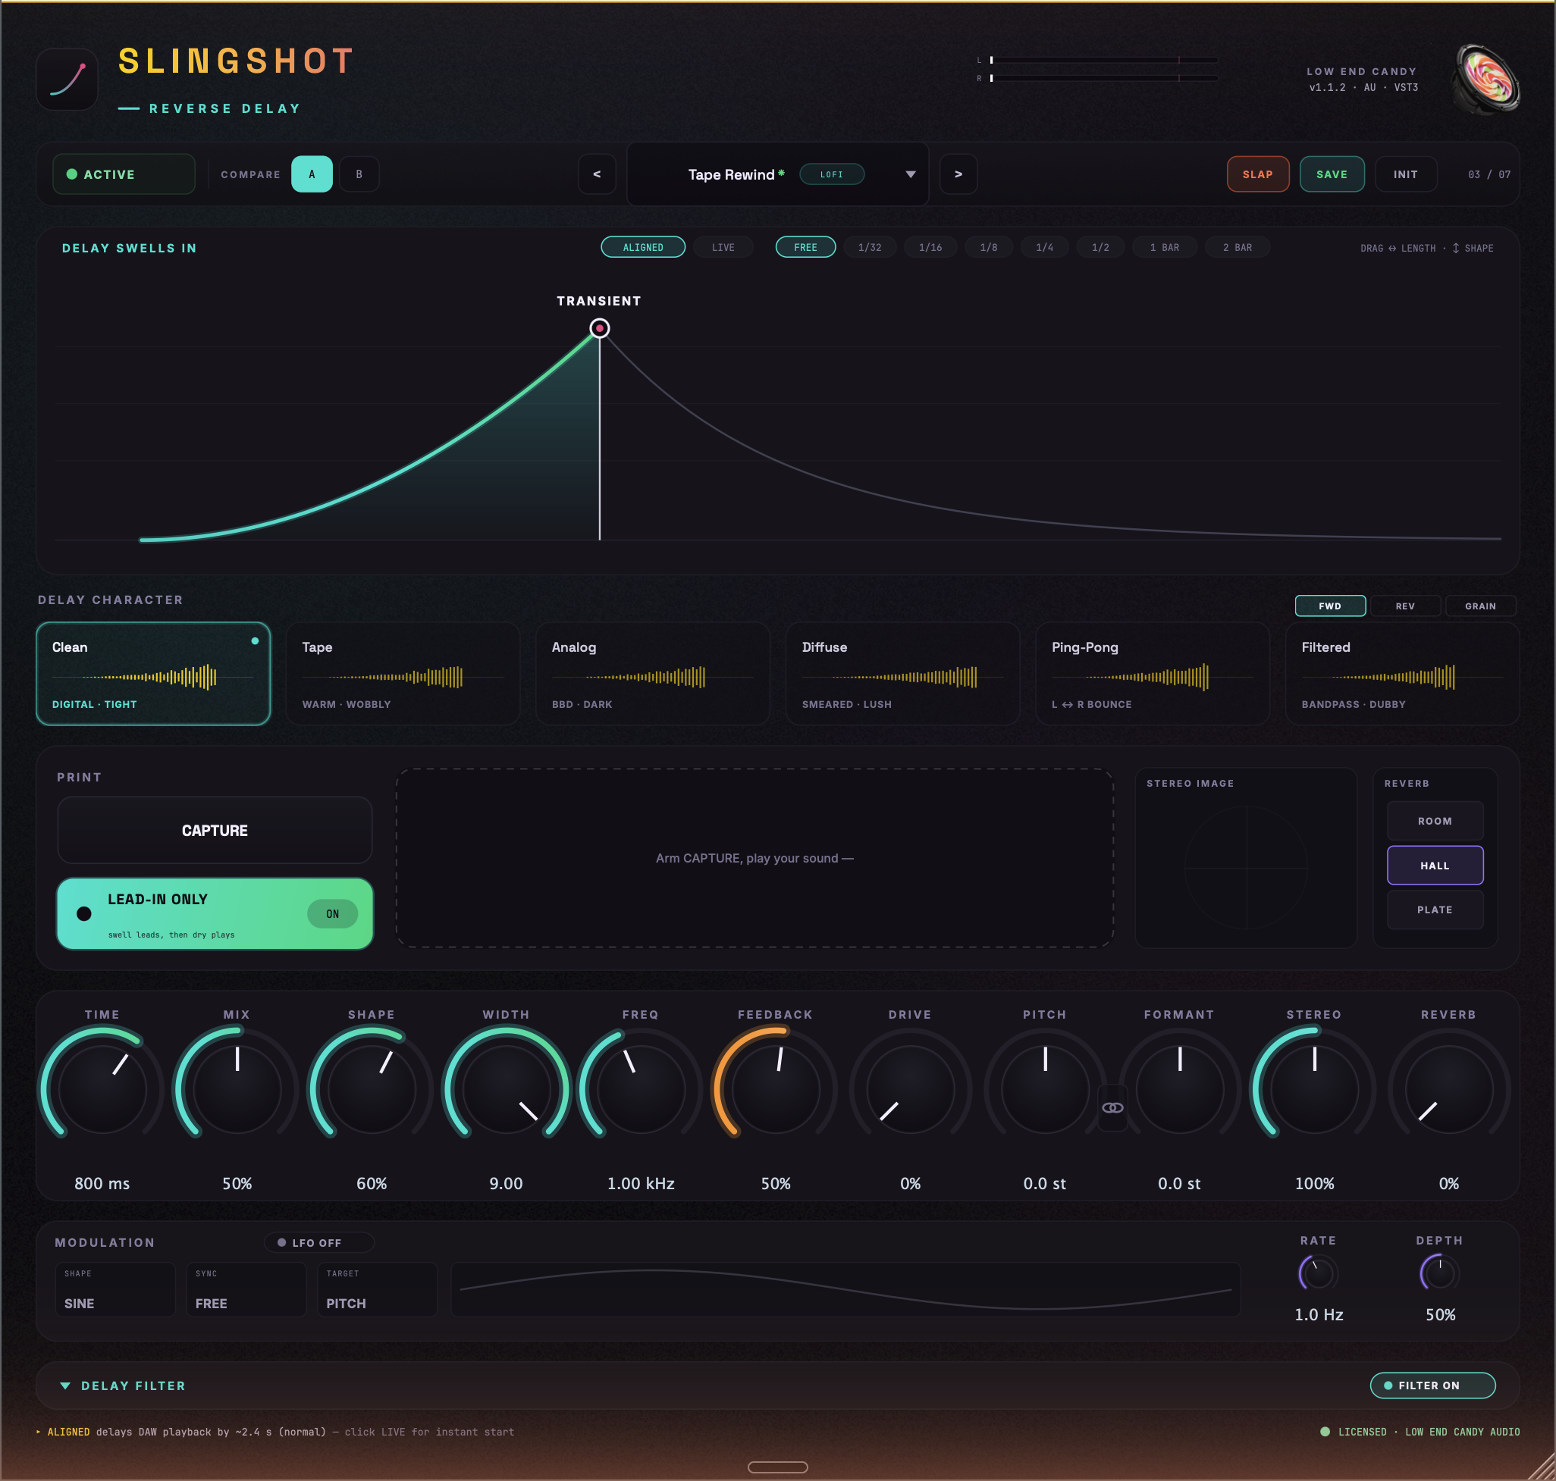Image resolution: width=1556 pixels, height=1481 pixels.
Task: Click the modulation DEPTH knob
Action: (x=1440, y=1273)
